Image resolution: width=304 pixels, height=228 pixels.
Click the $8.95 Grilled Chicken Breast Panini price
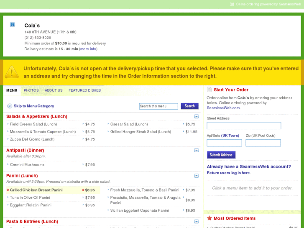(x=90, y=190)
